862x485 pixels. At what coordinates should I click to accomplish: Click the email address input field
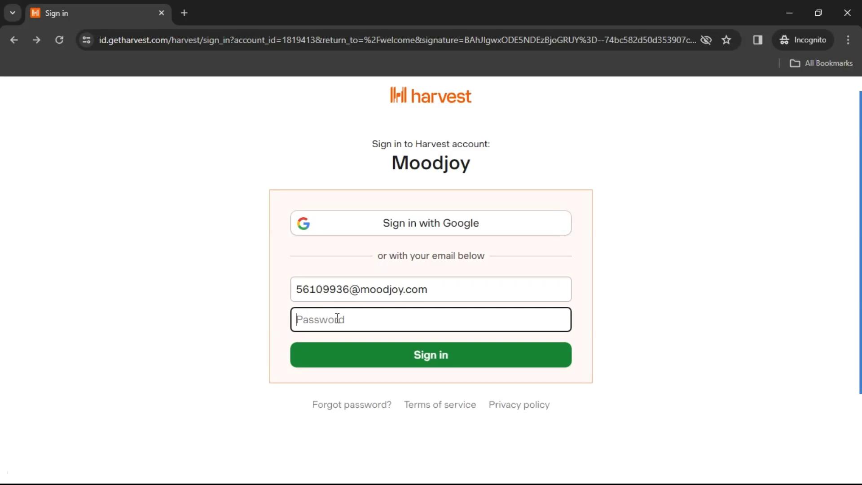pyautogui.click(x=431, y=289)
